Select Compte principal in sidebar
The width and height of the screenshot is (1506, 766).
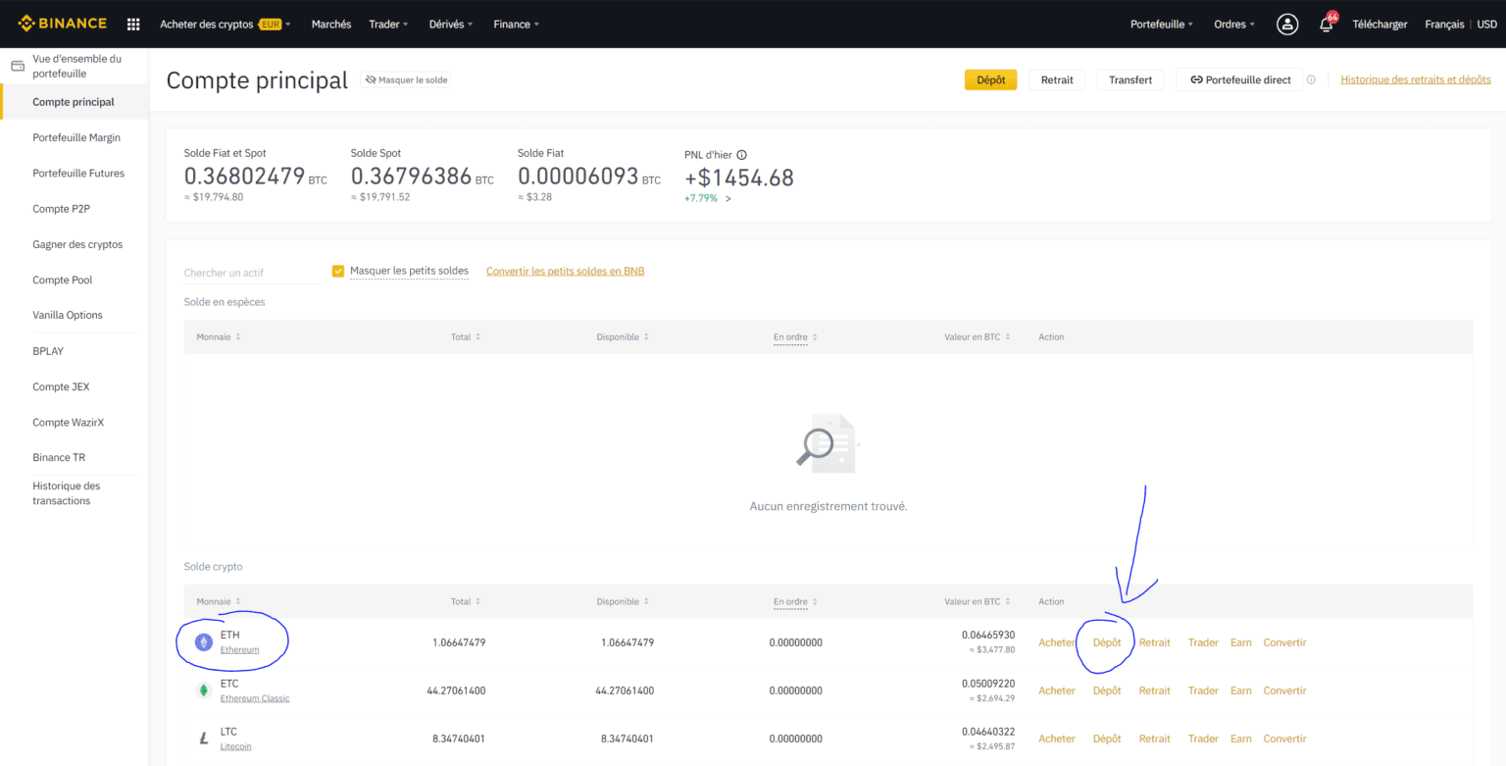pos(74,102)
